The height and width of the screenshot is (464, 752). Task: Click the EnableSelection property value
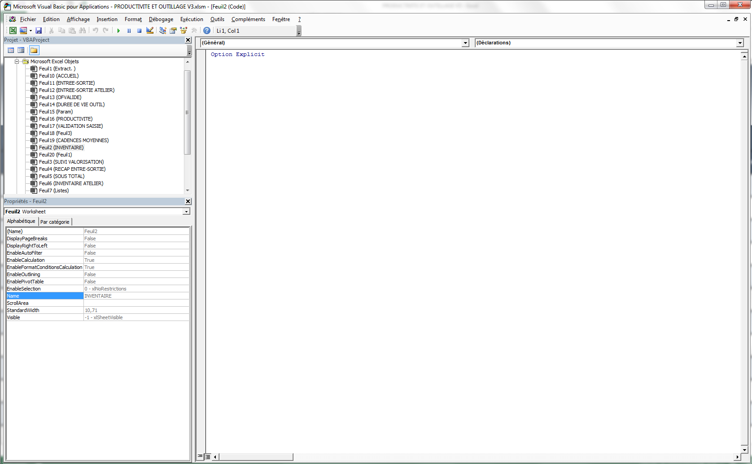click(136, 289)
